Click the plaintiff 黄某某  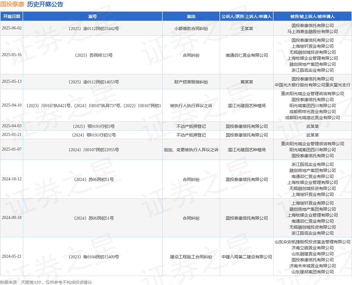[x=247, y=82]
